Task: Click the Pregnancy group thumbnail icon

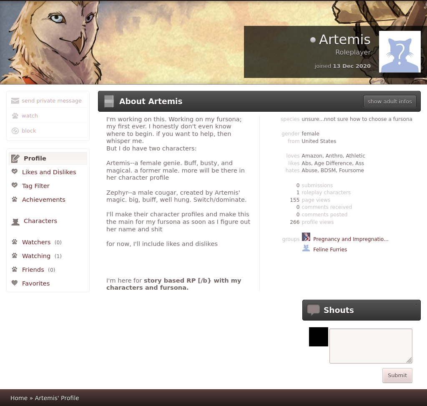Action: 306,237
